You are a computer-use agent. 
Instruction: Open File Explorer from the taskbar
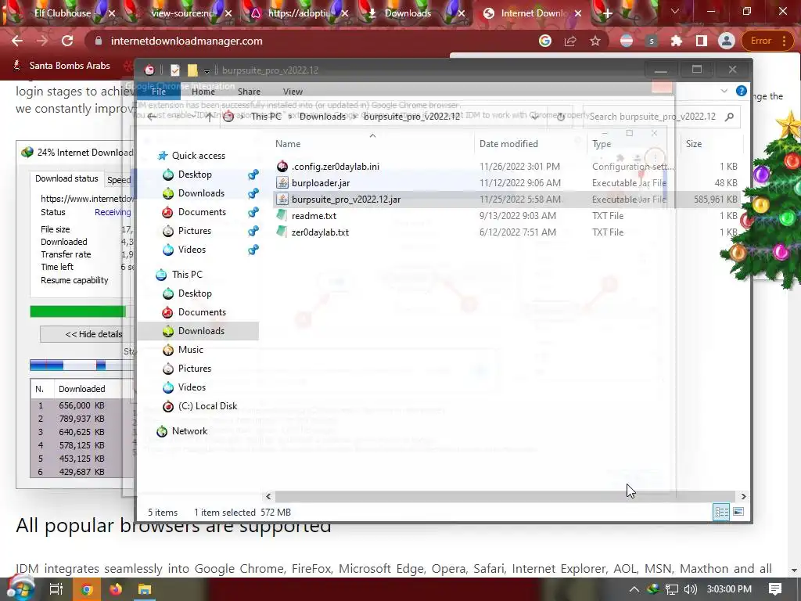(x=145, y=589)
